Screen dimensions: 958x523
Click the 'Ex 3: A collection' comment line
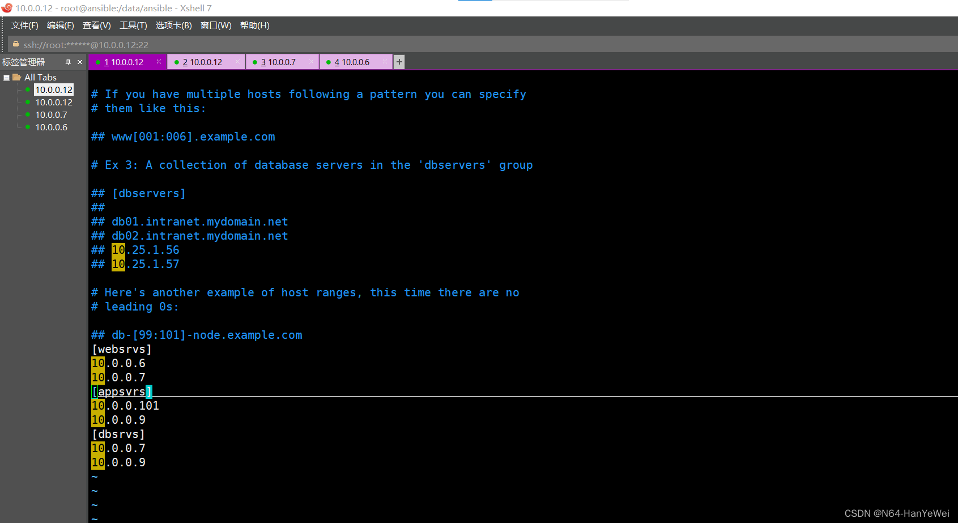tap(312, 165)
